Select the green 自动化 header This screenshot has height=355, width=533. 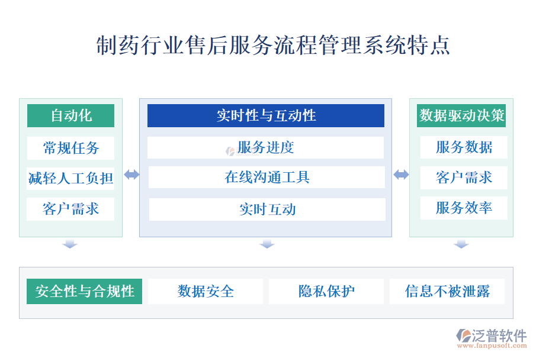click(70, 116)
